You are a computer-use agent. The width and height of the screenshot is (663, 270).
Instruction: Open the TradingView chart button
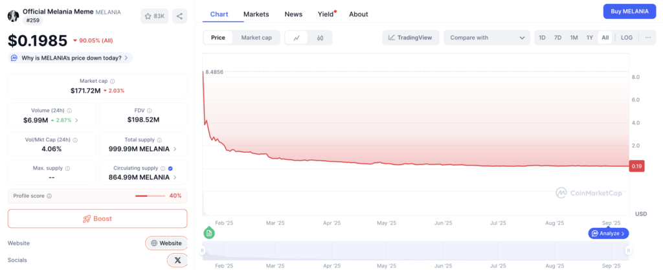point(411,38)
